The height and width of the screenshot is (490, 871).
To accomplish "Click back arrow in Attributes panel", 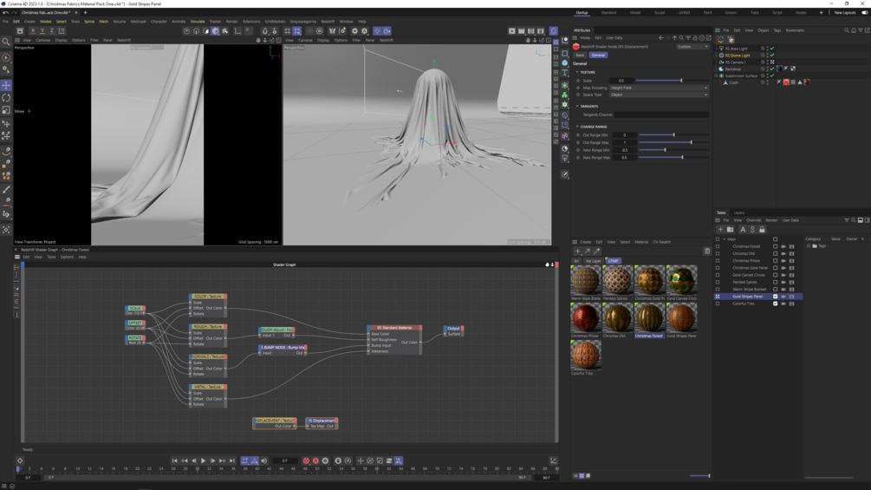I will coord(661,38).
